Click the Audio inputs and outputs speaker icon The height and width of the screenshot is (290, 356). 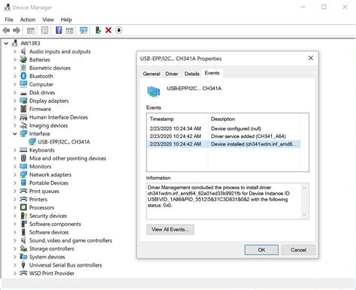(23, 51)
